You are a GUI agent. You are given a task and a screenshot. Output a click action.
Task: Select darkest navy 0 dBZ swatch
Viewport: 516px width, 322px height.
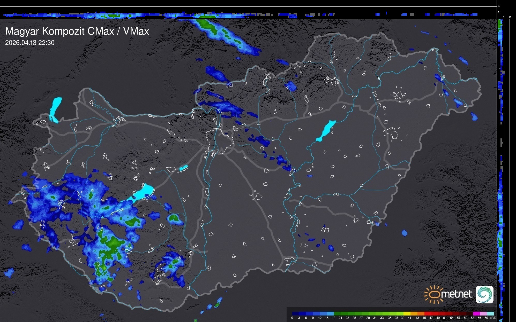tap(296, 313)
